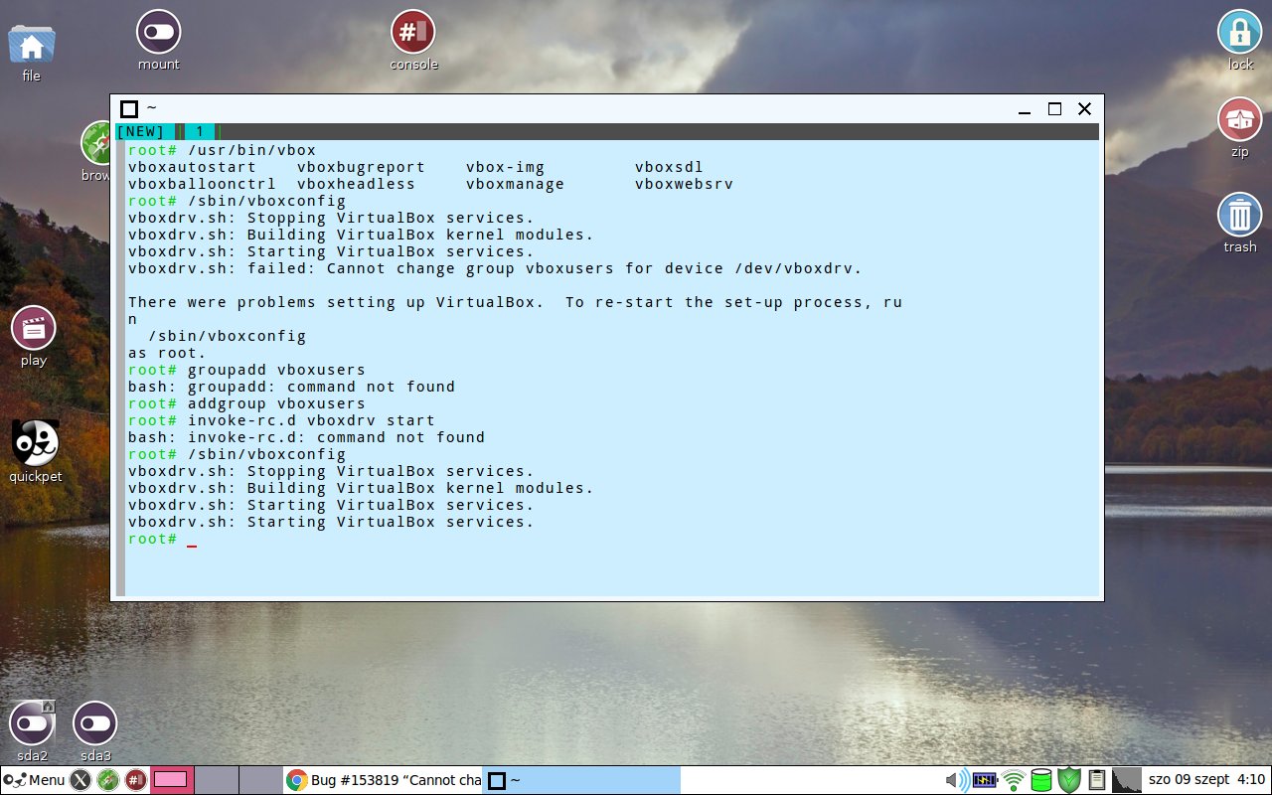Click the green disk storage tray icon
This screenshot has width=1272, height=795.
tap(1040, 780)
